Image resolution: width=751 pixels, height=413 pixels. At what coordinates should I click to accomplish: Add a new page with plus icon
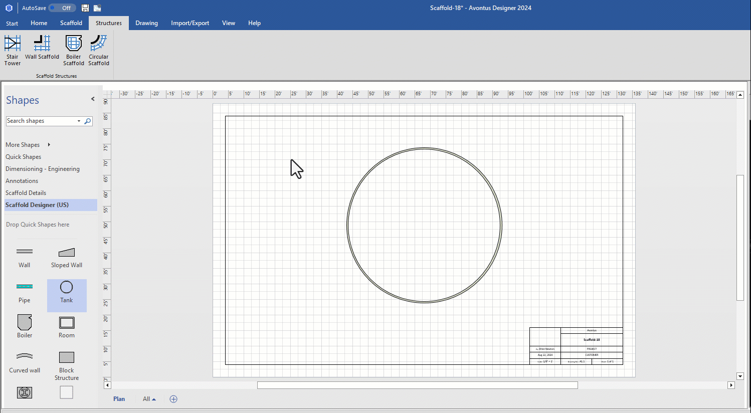pos(173,399)
